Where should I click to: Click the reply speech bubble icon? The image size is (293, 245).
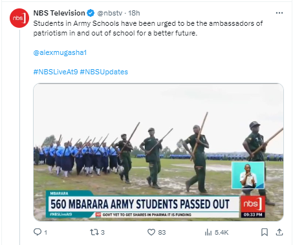(x=38, y=232)
